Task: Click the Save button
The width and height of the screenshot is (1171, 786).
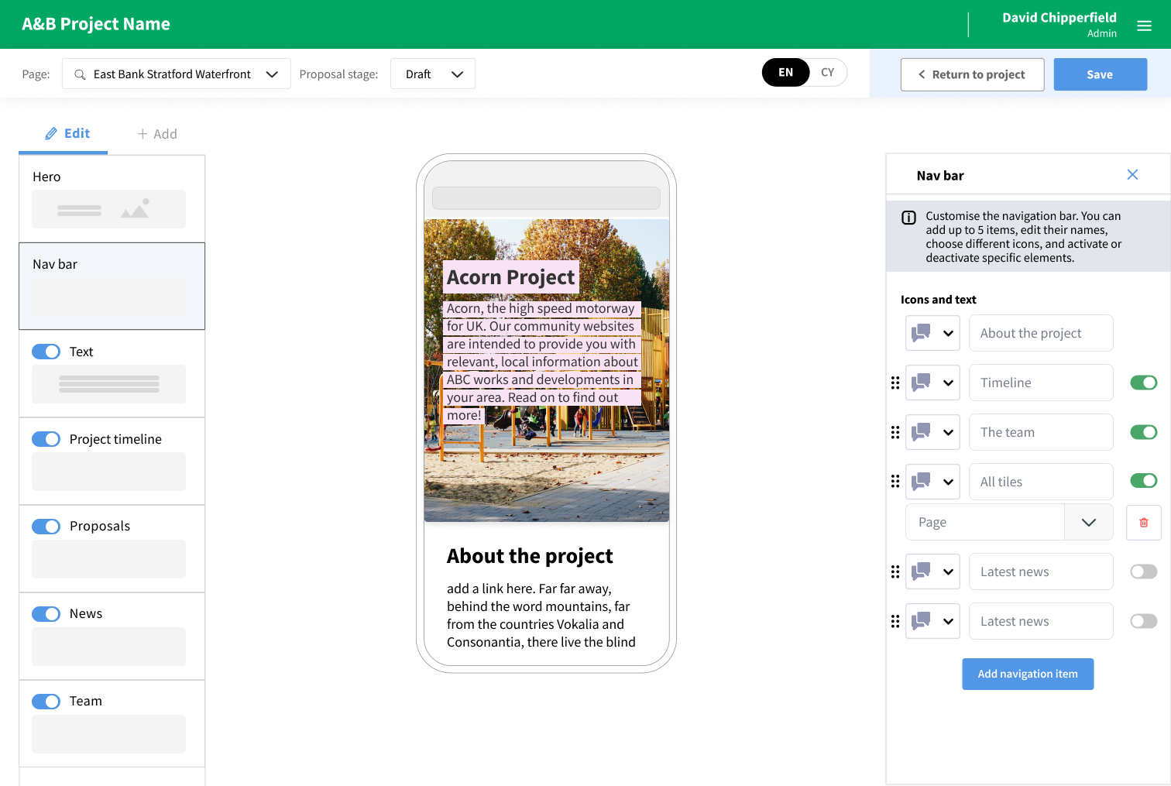Action: tap(1100, 74)
